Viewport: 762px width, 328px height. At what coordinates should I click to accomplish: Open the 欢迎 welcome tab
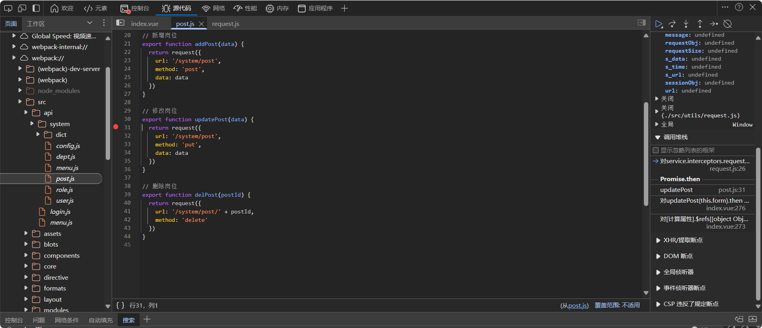pos(62,8)
